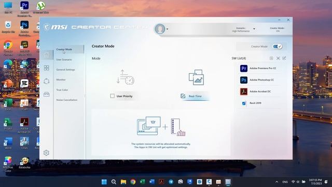Click the User Priority speedometer icon
Screen dimensions: 332x187
(126, 77)
